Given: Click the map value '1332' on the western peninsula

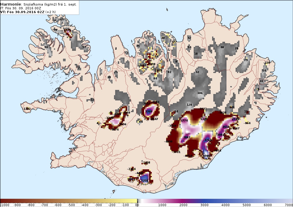Looking at the screenshot, I should coord(27,109).
